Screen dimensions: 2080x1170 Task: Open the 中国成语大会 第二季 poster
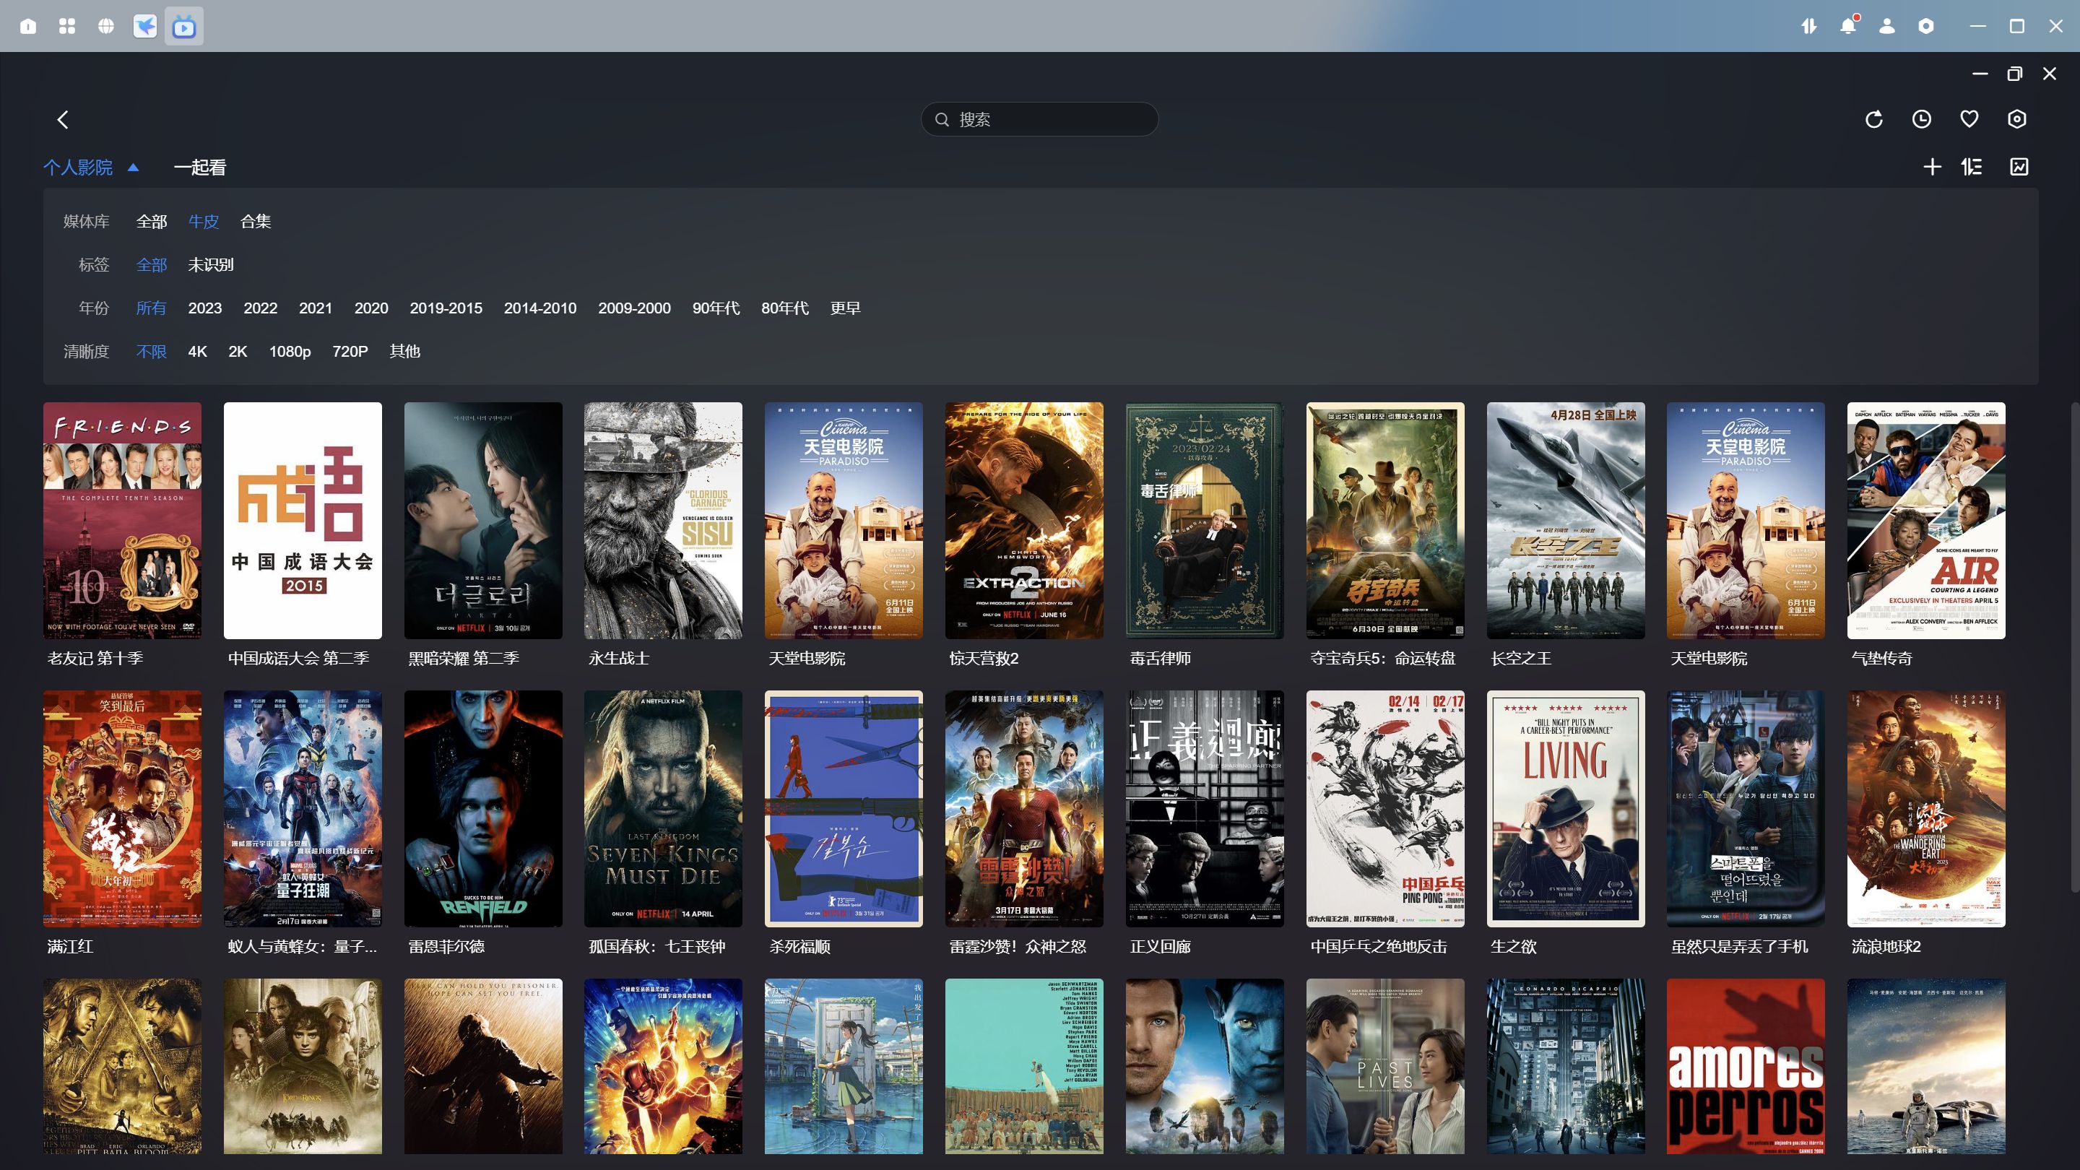303,521
